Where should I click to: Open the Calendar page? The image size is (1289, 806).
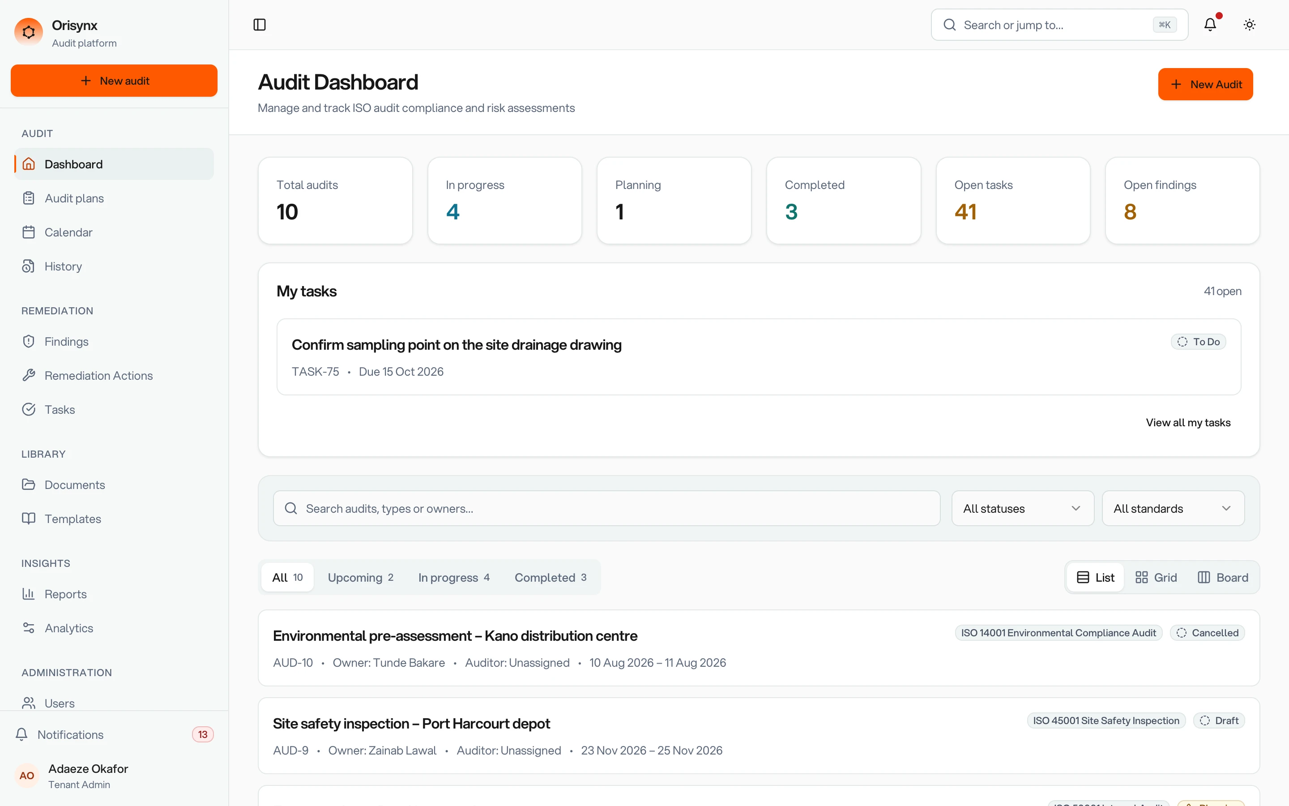pos(114,232)
